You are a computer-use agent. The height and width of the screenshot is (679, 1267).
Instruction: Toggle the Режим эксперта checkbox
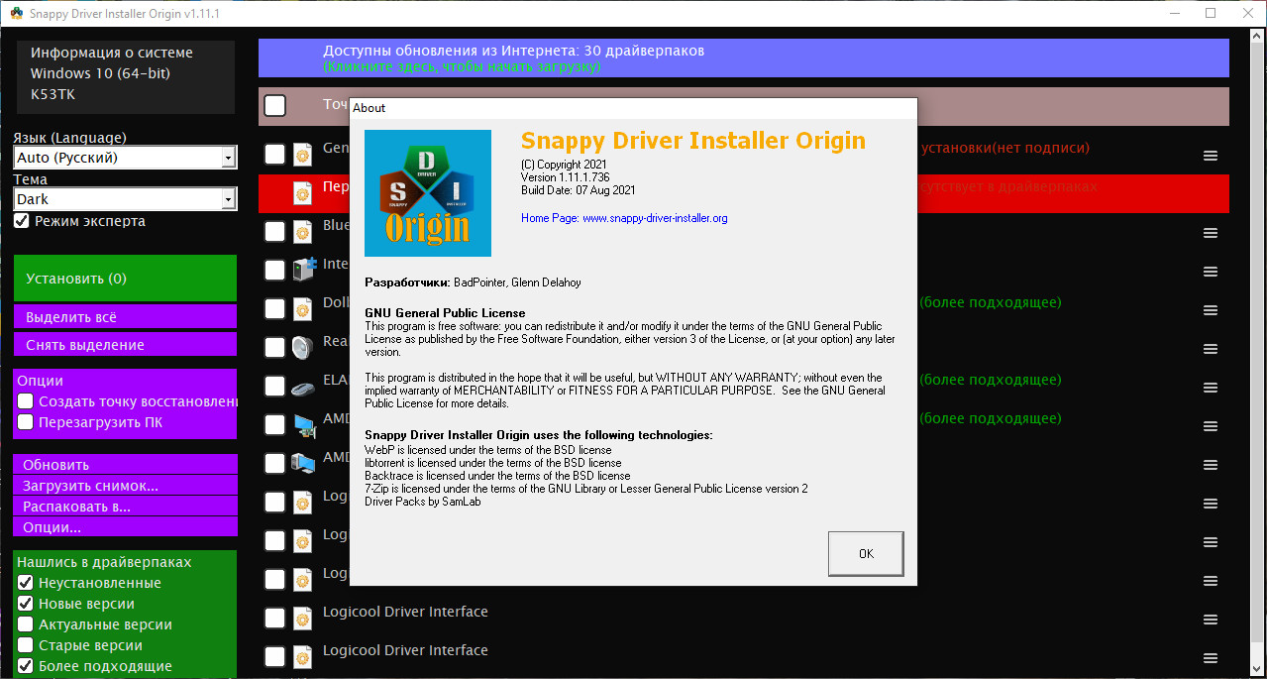coord(22,222)
